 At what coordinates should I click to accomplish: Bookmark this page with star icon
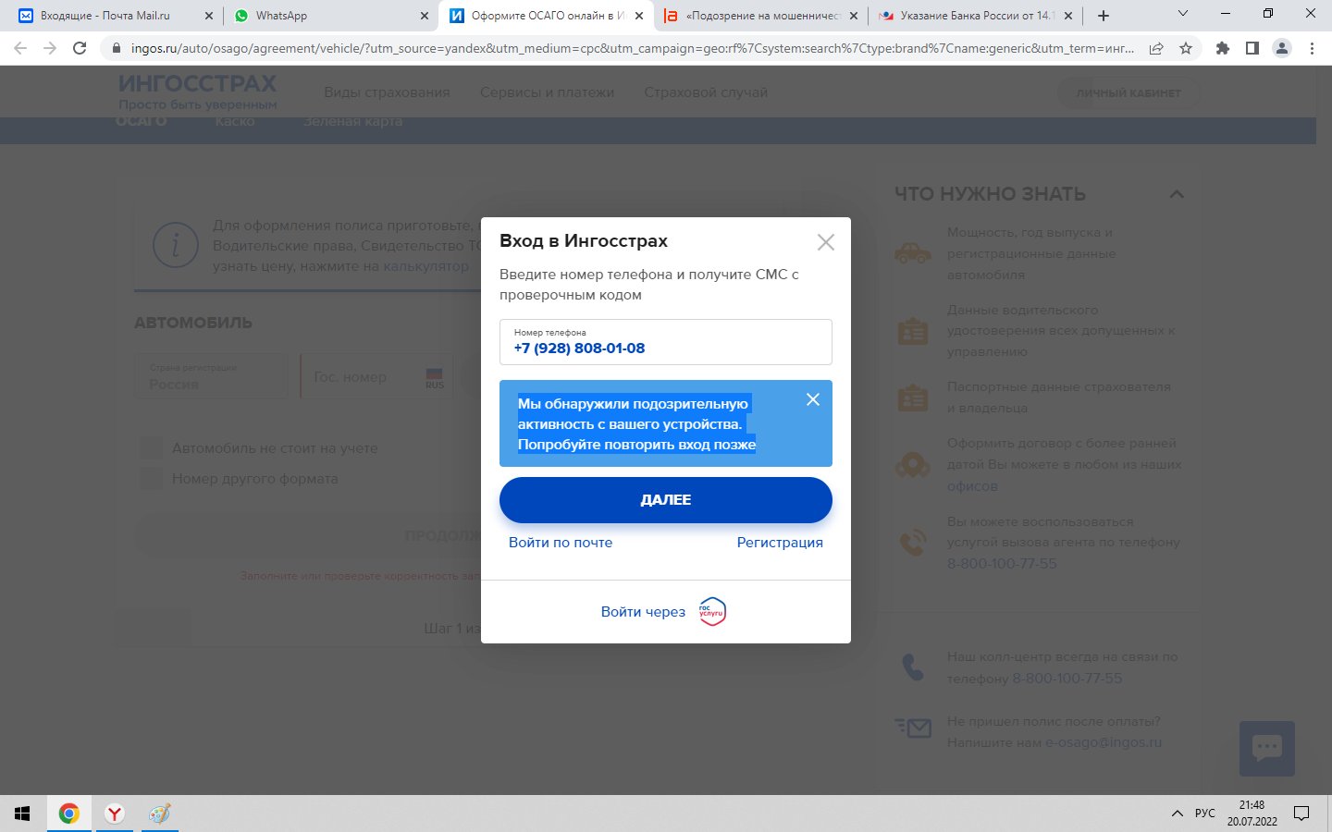(1186, 48)
